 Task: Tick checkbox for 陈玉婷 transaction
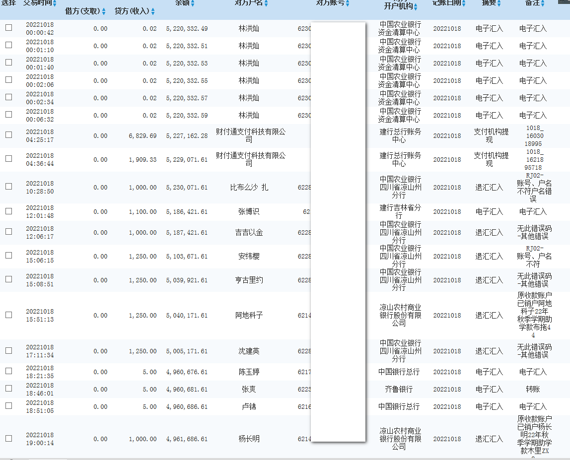coord(9,371)
